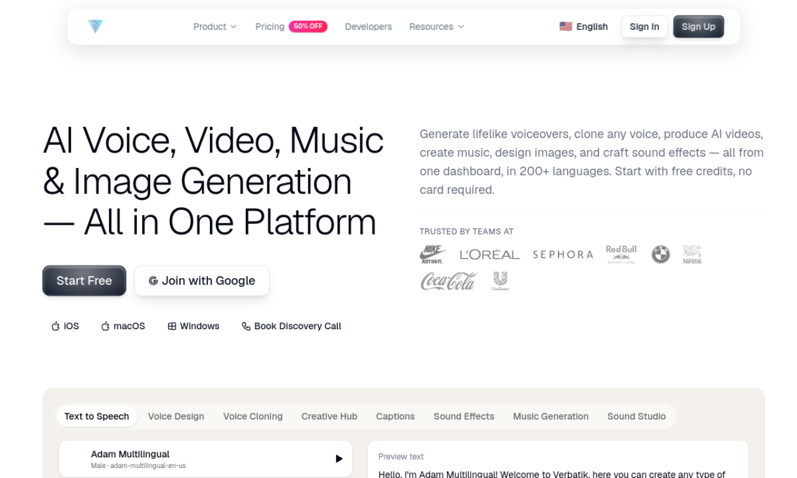Select the Adam Multilingual voice card
This screenshot has height=478, width=797.
coord(205,459)
